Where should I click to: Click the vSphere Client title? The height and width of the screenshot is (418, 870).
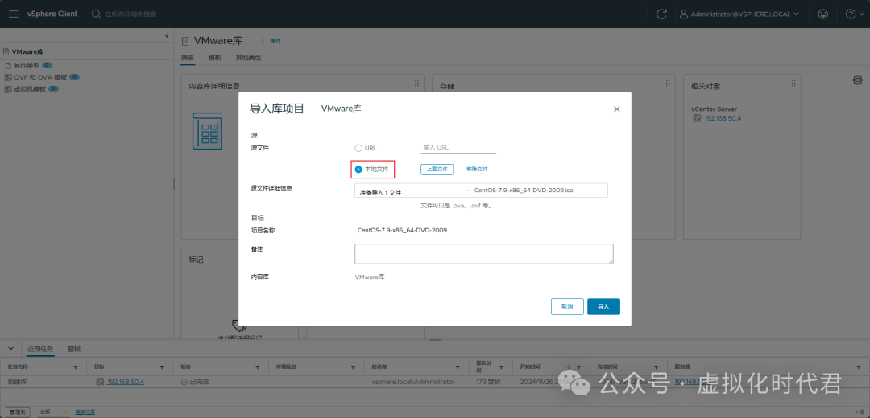click(52, 14)
